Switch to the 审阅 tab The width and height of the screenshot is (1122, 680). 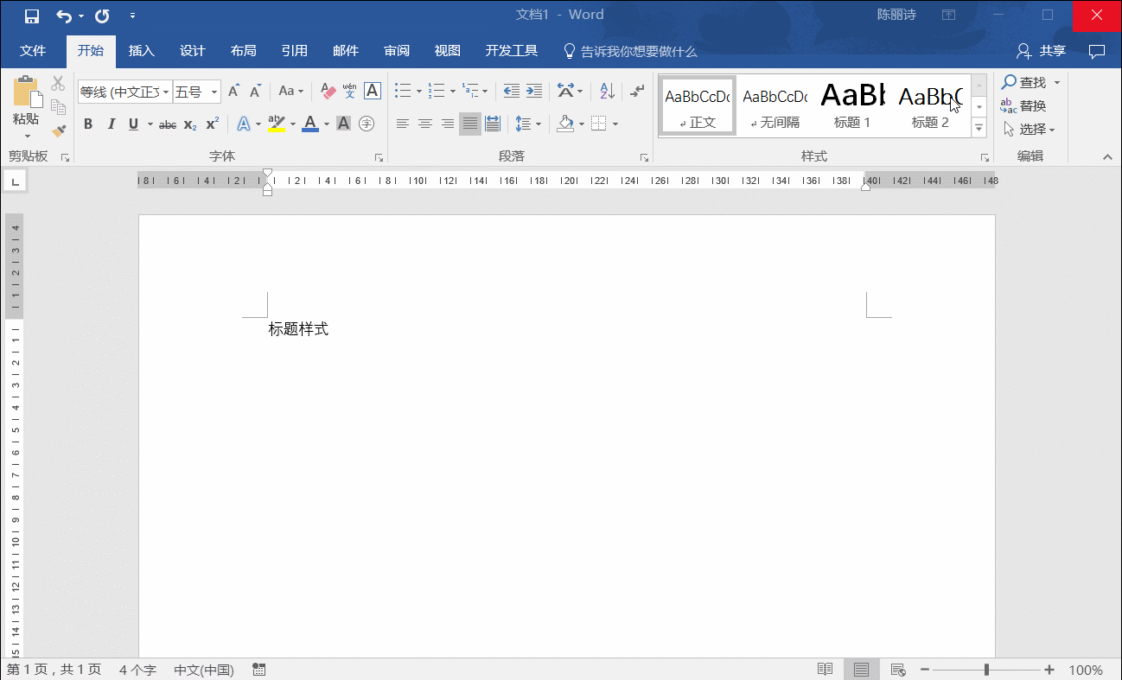pyautogui.click(x=397, y=51)
